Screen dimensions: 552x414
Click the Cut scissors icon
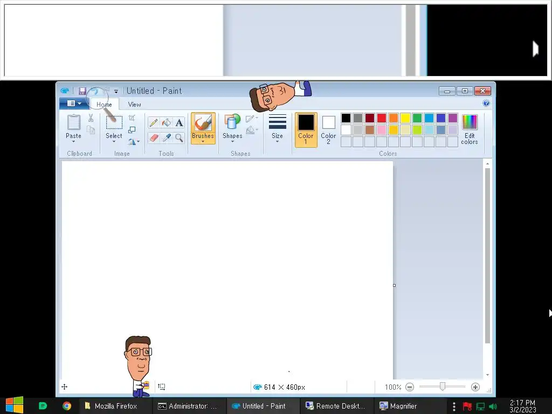91,118
